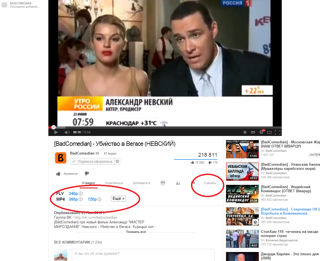Open 'Джордж Карлин - Это плохо для' title
Screen dimensions: 320x261
point(290,256)
